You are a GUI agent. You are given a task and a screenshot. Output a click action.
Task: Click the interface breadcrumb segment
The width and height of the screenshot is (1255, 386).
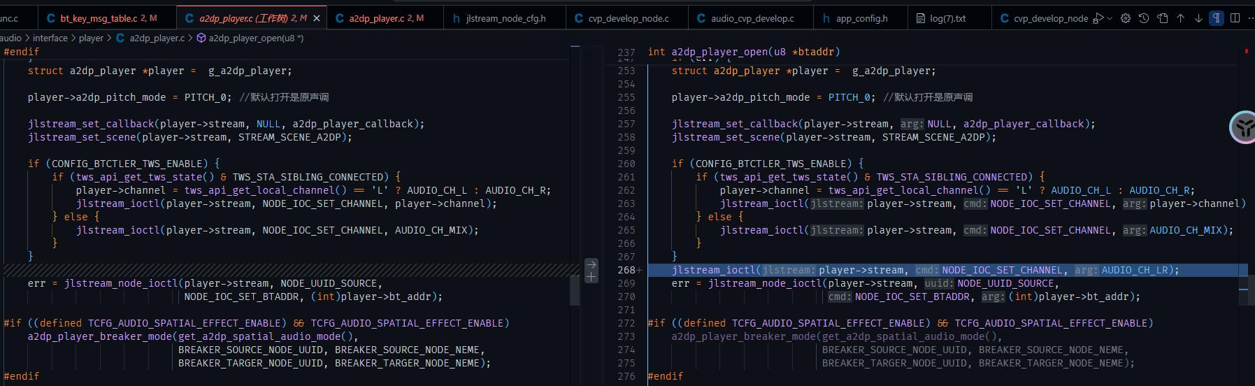[50, 38]
